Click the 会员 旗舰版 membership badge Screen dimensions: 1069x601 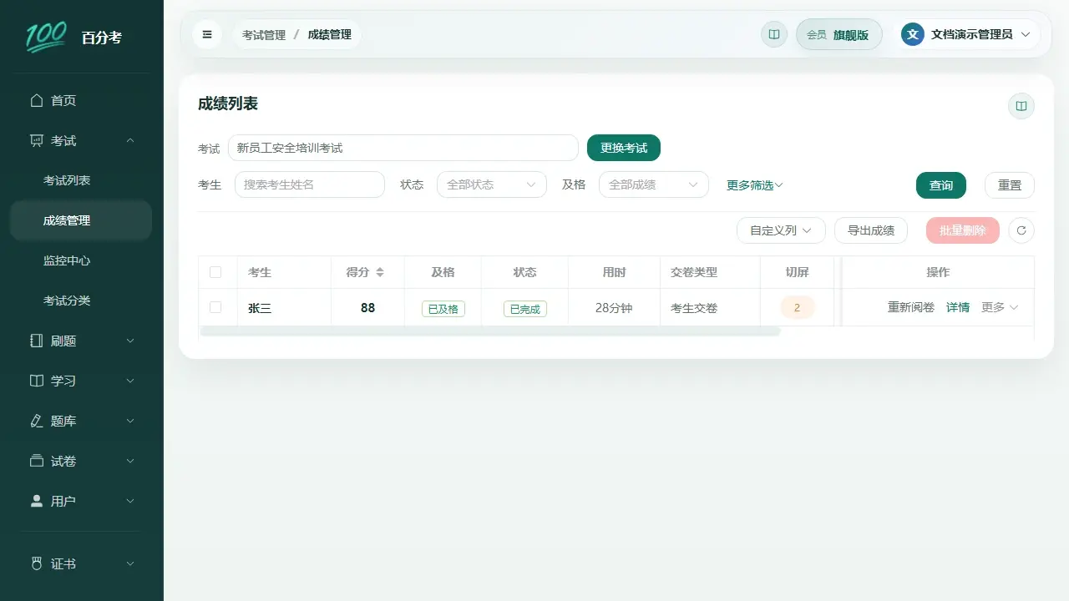838,34
